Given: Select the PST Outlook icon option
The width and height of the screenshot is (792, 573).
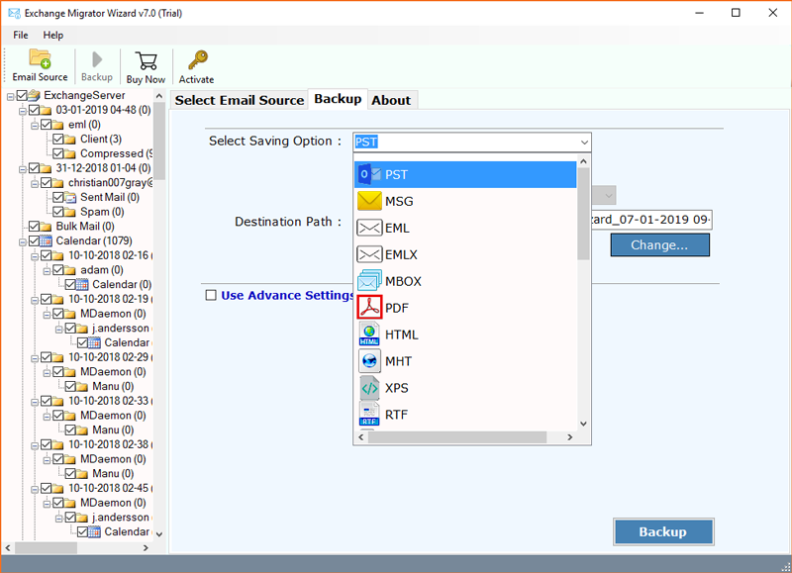Looking at the screenshot, I should [x=369, y=175].
